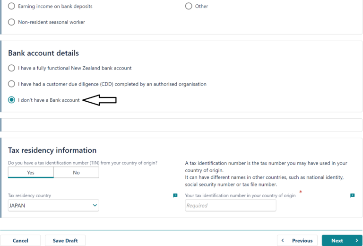Select 'fully functional New Zealand bank account'
This screenshot has width=363, height=246.
pos(11,68)
